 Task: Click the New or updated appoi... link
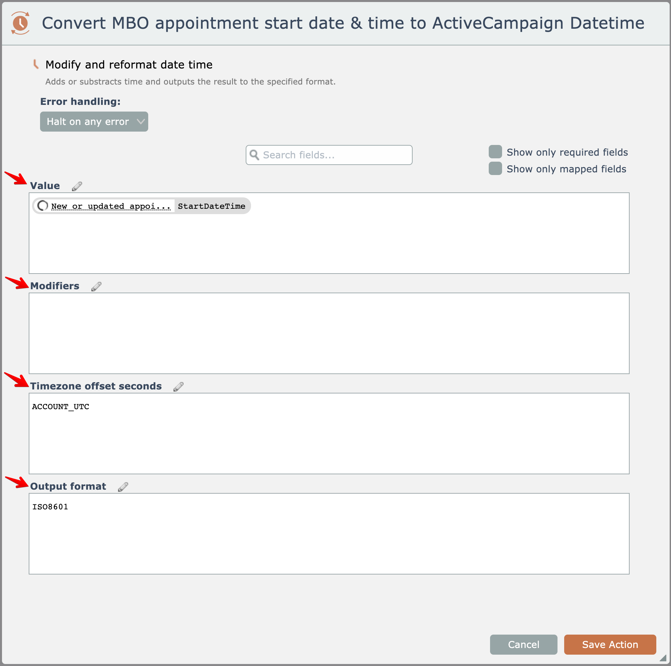pyautogui.click(x=111, y=206)
